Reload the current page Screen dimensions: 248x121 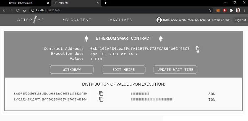18,10
